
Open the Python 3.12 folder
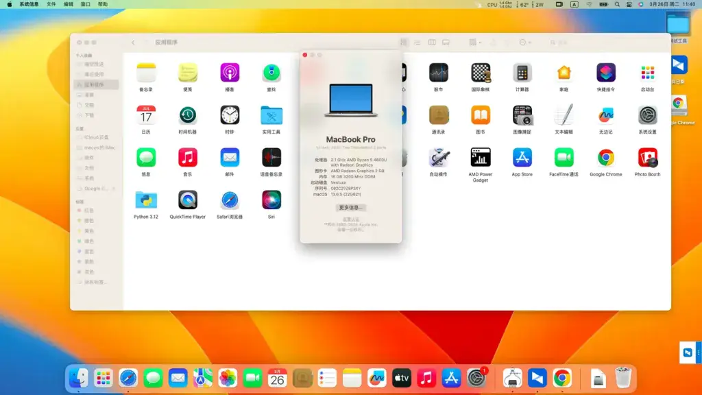pyautogui.click(x=146, y=200)
